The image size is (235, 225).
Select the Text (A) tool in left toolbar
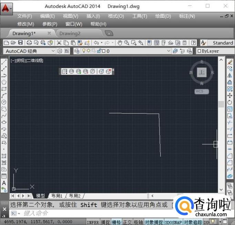pos(4,183)
